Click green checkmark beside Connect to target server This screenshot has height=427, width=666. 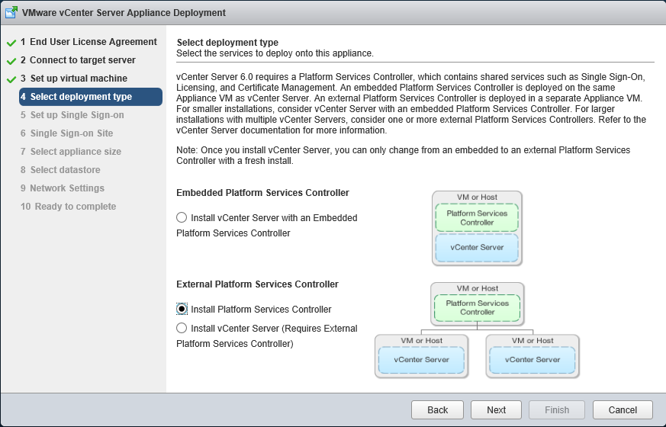(11, 60)
